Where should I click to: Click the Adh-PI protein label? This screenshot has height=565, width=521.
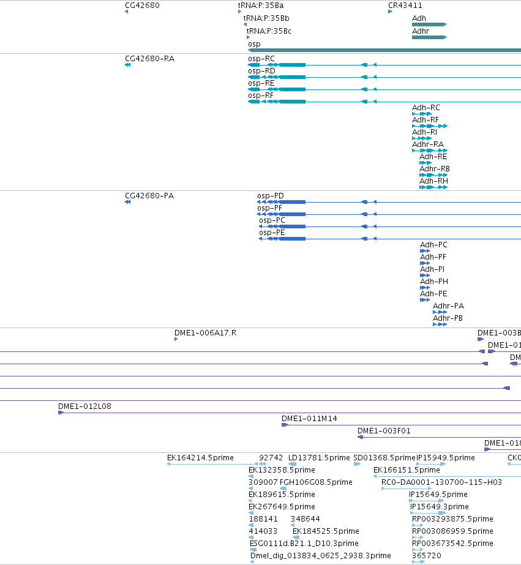[x=432, y=269]
